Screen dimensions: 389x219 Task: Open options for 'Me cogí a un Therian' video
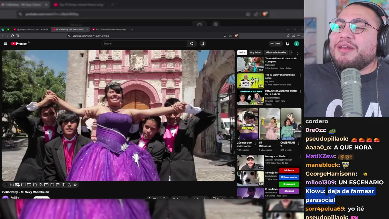300,157
